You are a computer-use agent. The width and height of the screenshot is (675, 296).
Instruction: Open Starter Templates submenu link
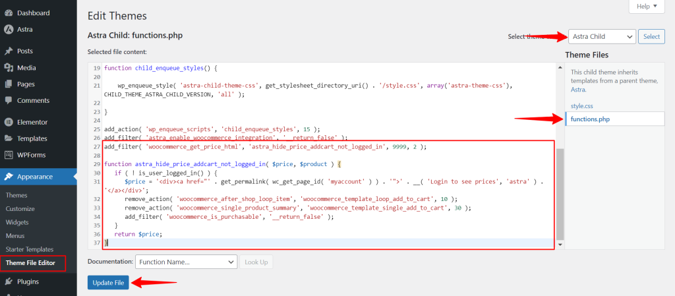click(30, 250)
